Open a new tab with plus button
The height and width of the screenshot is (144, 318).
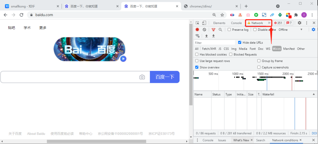point(246,6)
